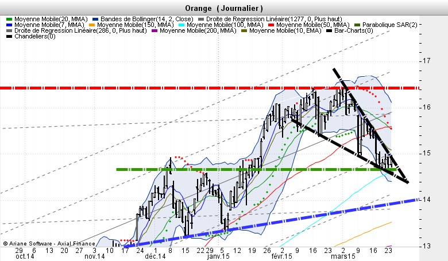448x261 pixels.
Task: Click the red dashed resistance line
Action: (x=210, y=88)
